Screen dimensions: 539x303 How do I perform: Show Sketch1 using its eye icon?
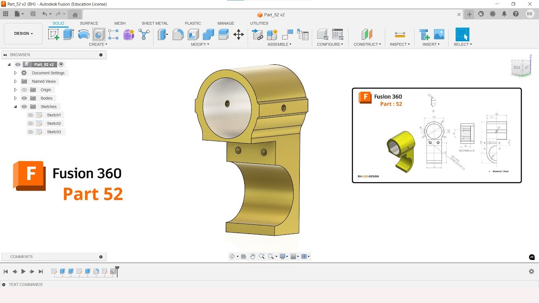pos(30,115)
